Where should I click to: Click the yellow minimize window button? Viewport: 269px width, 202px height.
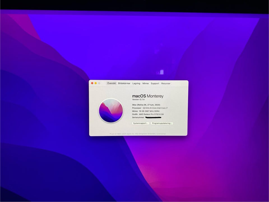click(96, 83)
